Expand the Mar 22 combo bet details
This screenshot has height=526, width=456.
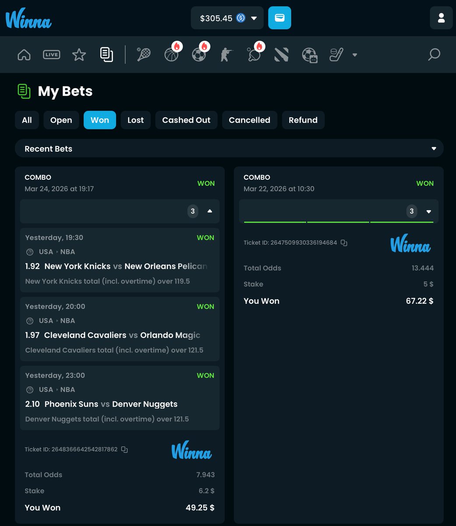click(x=428, y=211)
